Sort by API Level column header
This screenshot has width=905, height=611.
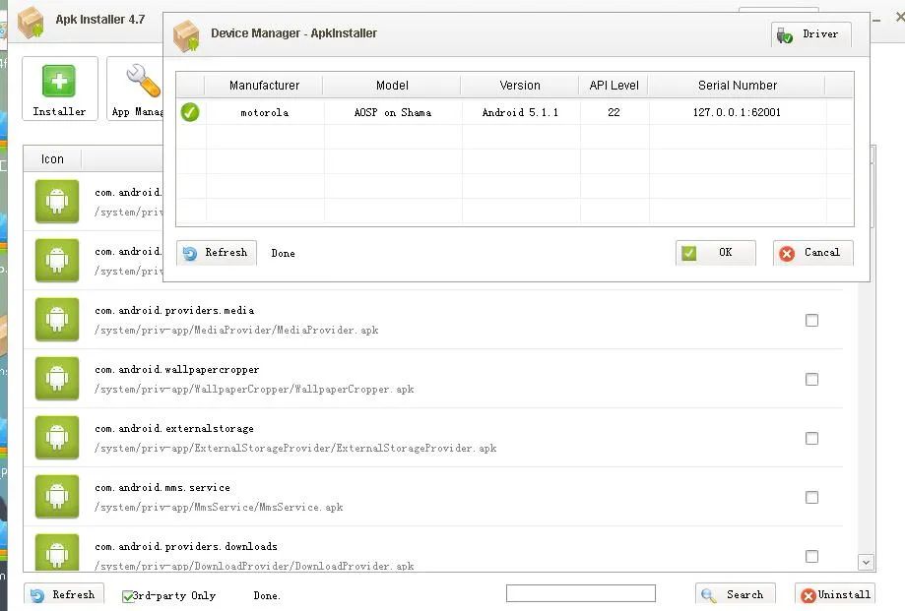(614, 86)
